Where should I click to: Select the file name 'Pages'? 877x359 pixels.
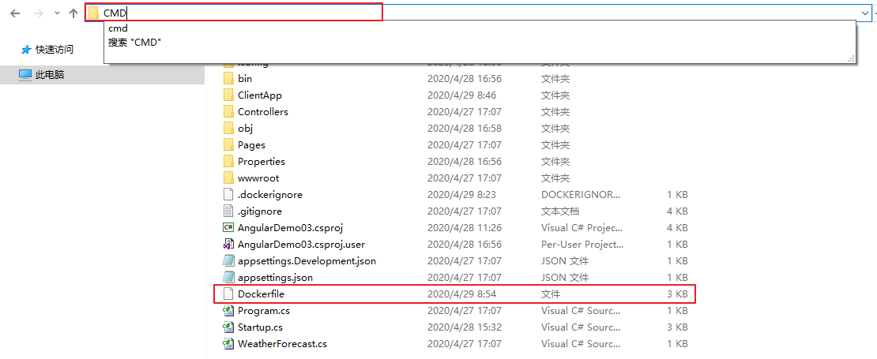251,145
